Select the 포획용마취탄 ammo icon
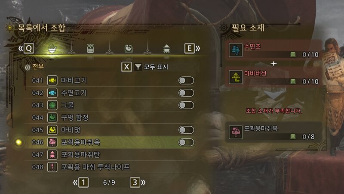 (x=52, y=155)
